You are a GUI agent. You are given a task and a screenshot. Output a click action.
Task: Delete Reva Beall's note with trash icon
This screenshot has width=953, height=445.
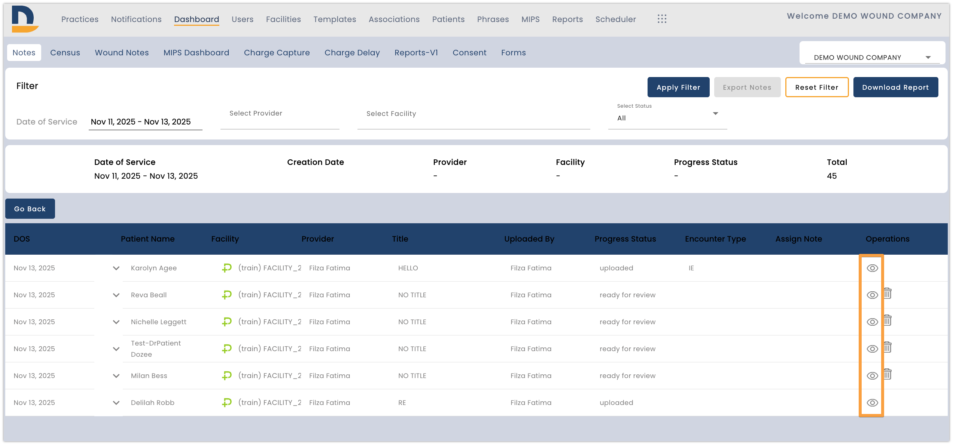(x=887, y=294)
